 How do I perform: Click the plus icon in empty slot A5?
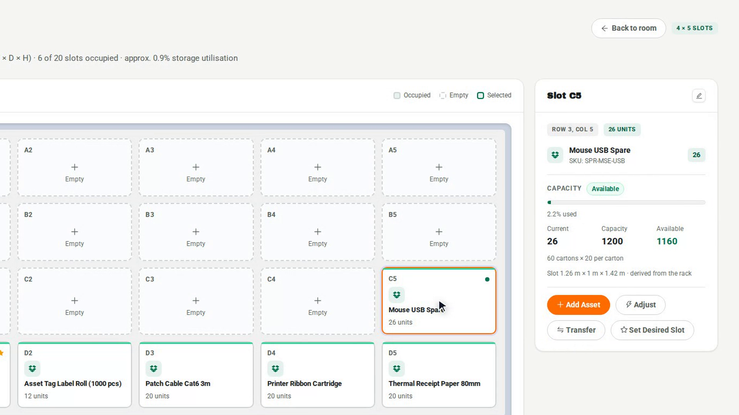(439, 167)
